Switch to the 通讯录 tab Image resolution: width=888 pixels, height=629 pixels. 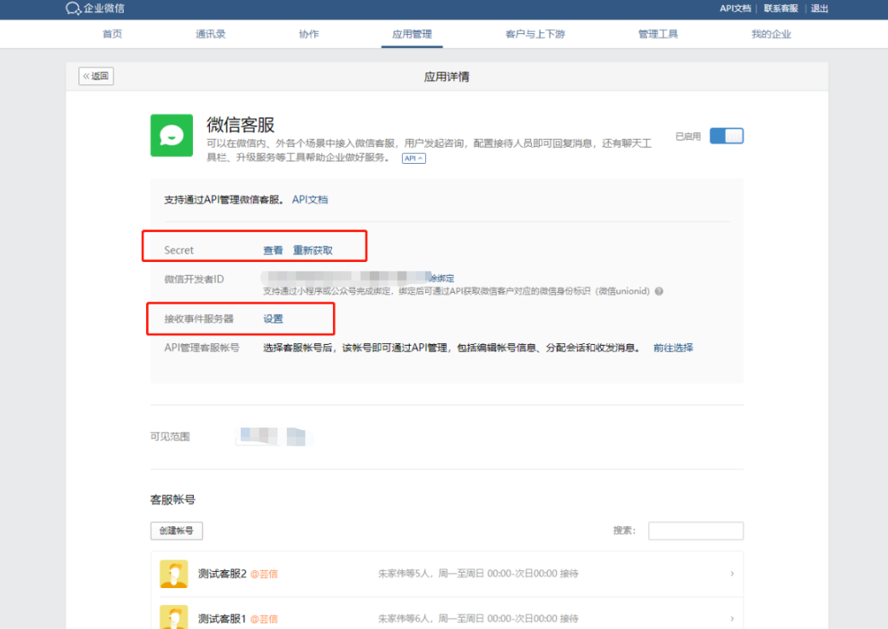point(210,34)
